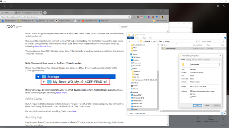Viewport: 229px width, 128px height.
Task: Toggle Hidden attribute checkbox
Action: 191,94
